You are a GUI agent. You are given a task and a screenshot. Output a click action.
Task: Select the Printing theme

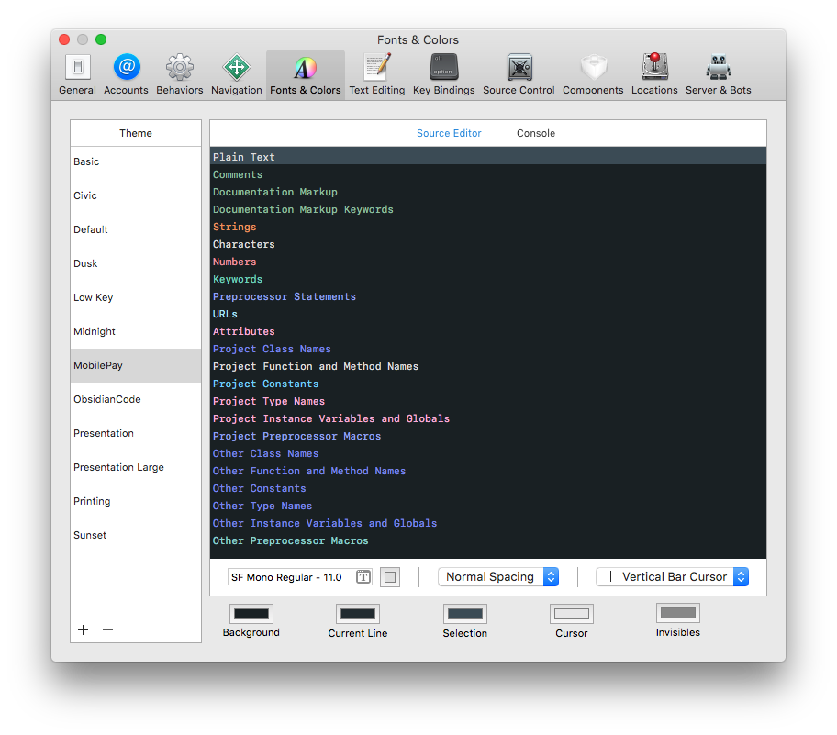coord(136,501)
